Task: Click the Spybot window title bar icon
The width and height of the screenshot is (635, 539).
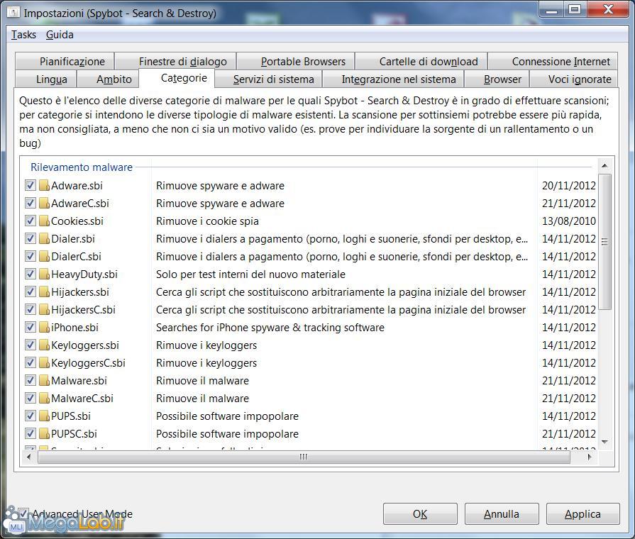Action: 13,13
